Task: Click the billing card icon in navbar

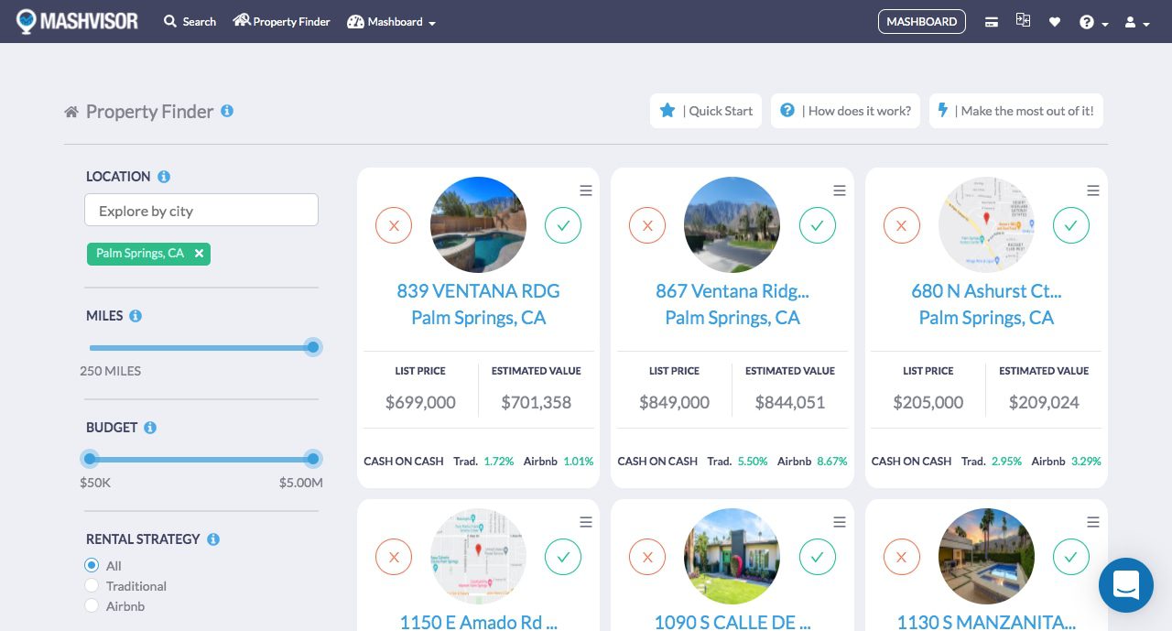Action: 992,21
